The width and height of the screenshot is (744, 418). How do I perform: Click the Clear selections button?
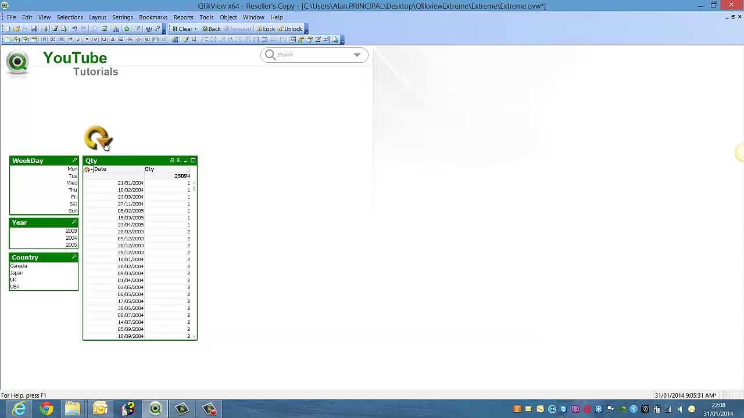[183, 29]
